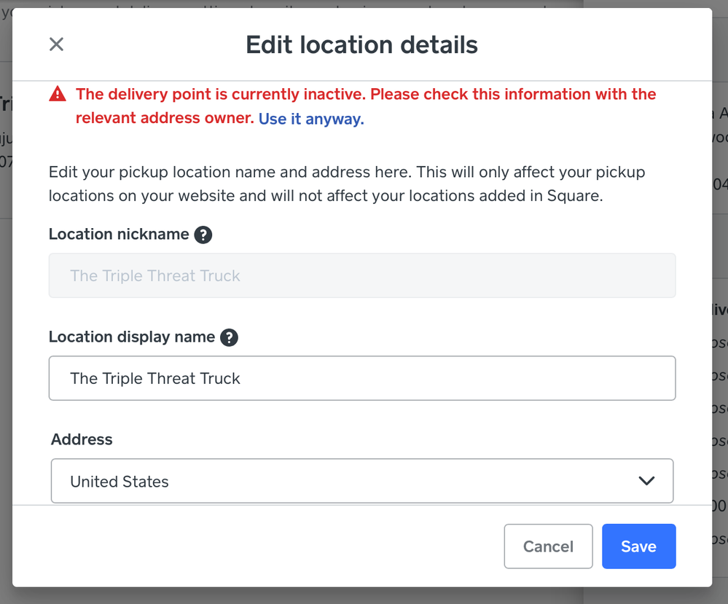Image resolution: width=728 pixels, height=604 pixels.
Task: Close the Edit location details dialog
Action: pyautogui.click(x=56, y=44)
